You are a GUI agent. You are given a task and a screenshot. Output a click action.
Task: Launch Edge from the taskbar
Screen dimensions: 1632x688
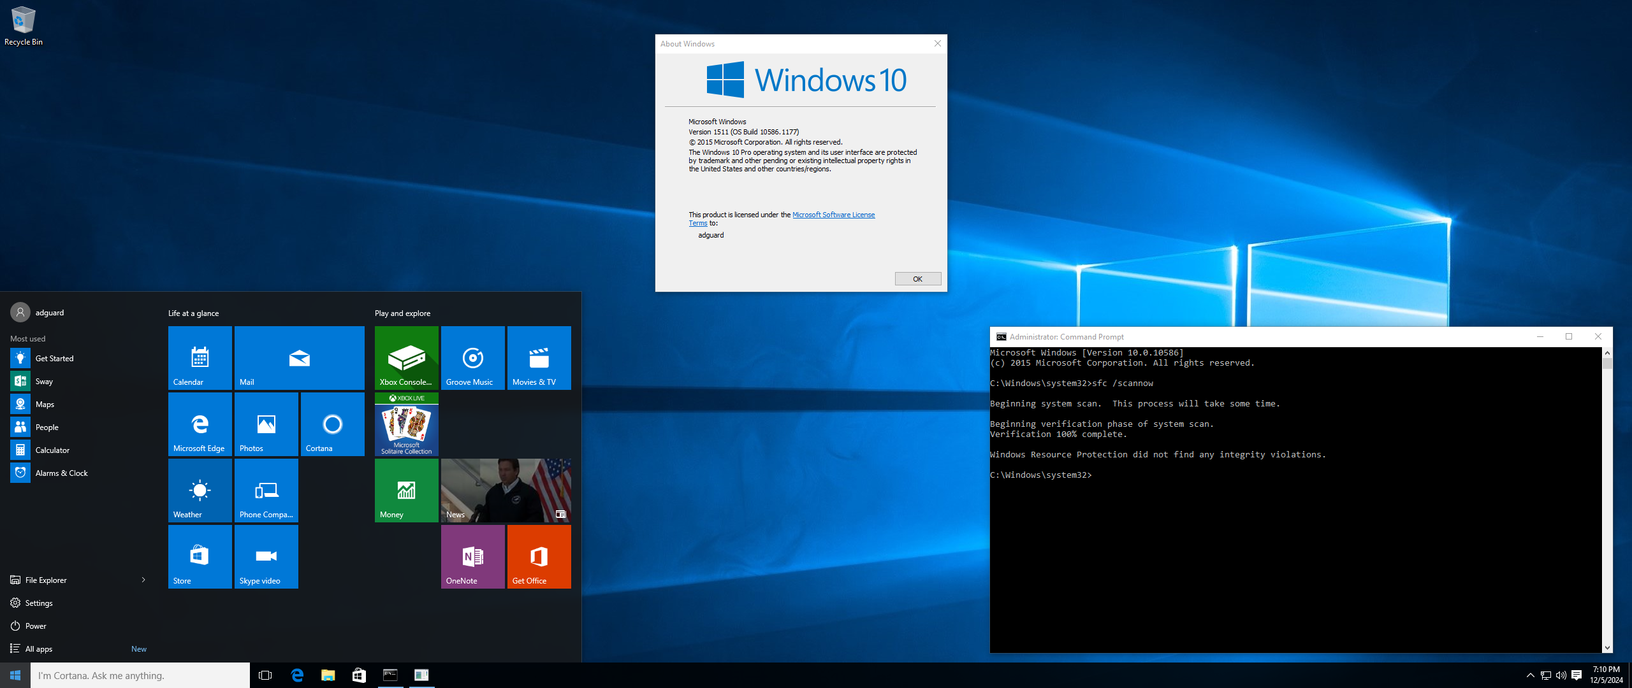(297, 675)
